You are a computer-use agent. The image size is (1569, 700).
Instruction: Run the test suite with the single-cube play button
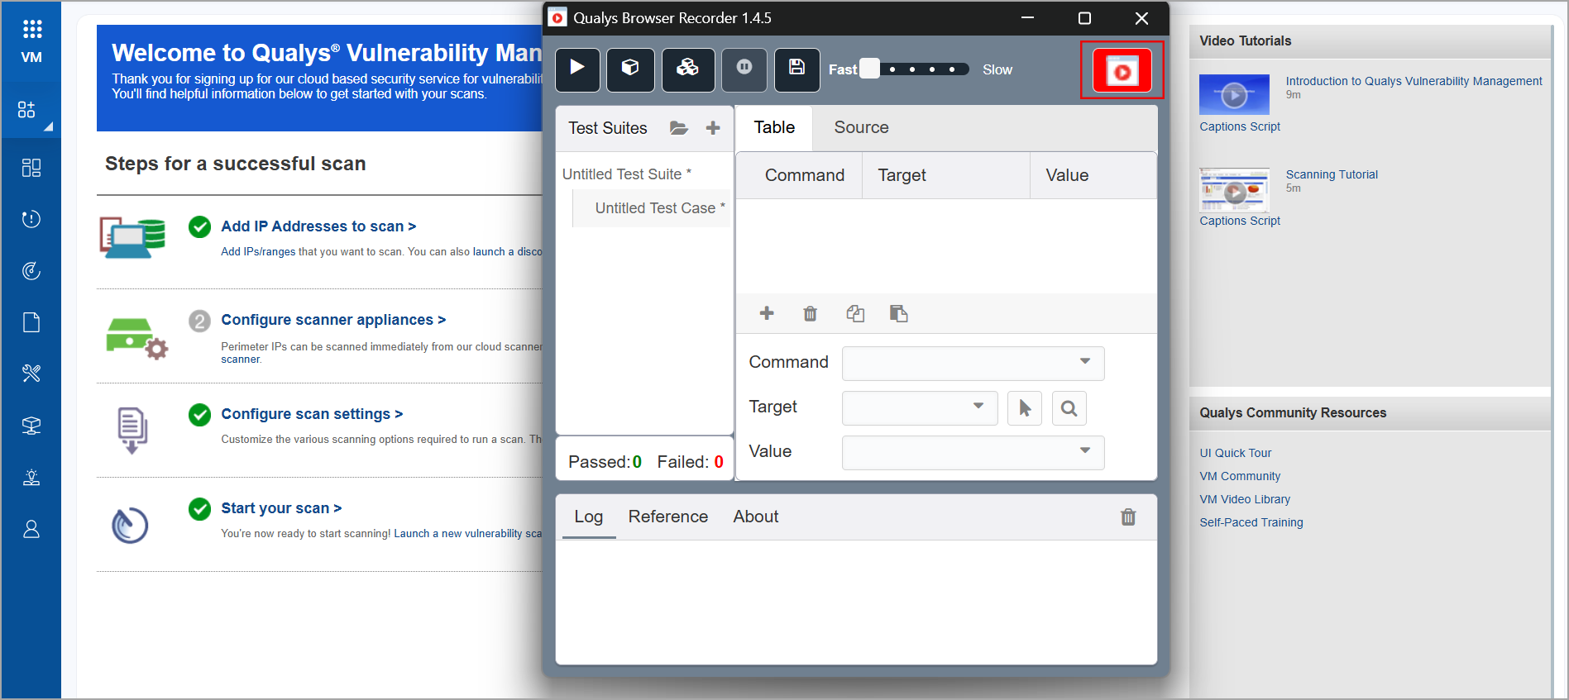[630, 69]
